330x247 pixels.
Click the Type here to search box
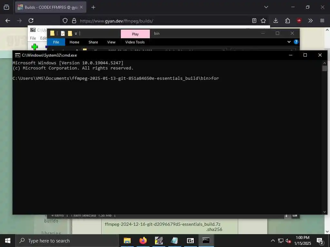point(67,241)
